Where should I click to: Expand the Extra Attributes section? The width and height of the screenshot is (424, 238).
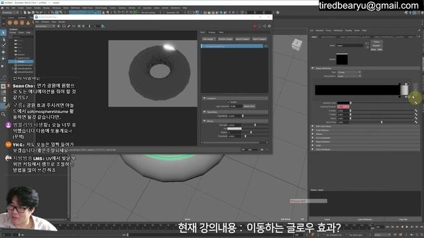coord(313,149)
